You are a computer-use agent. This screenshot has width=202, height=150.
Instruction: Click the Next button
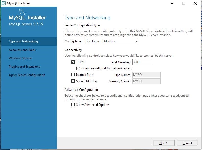point(164,143)
